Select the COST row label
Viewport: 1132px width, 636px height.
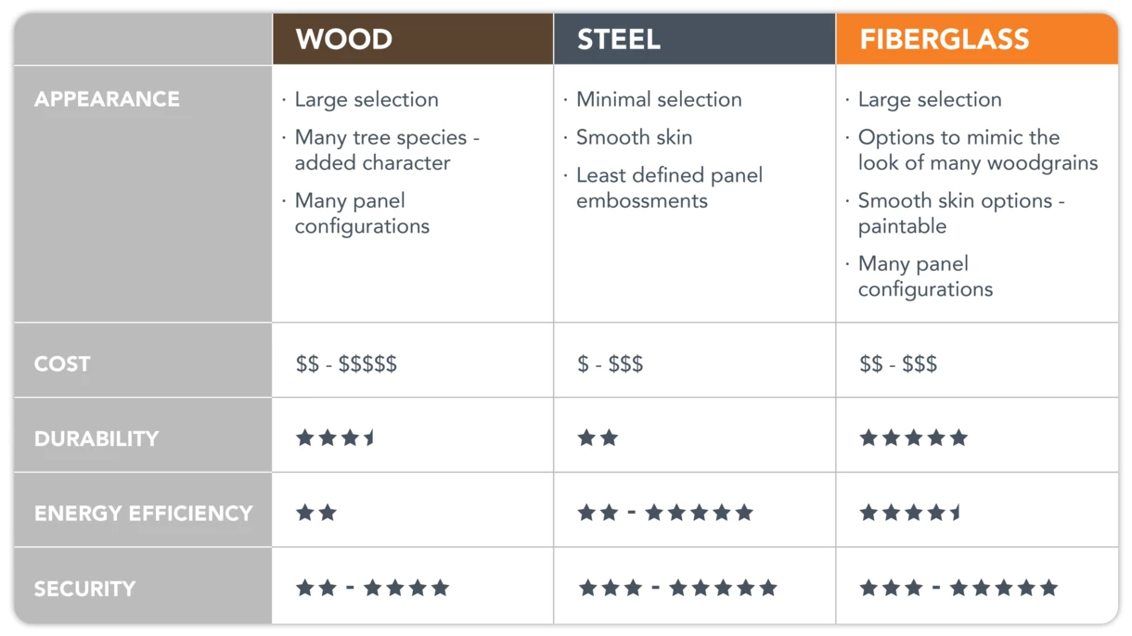(x=62, y=364)
